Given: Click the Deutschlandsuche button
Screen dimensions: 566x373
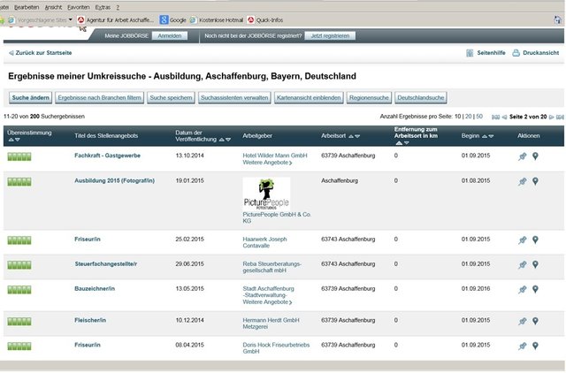Looking at the screenshot, I should [421, 98].
